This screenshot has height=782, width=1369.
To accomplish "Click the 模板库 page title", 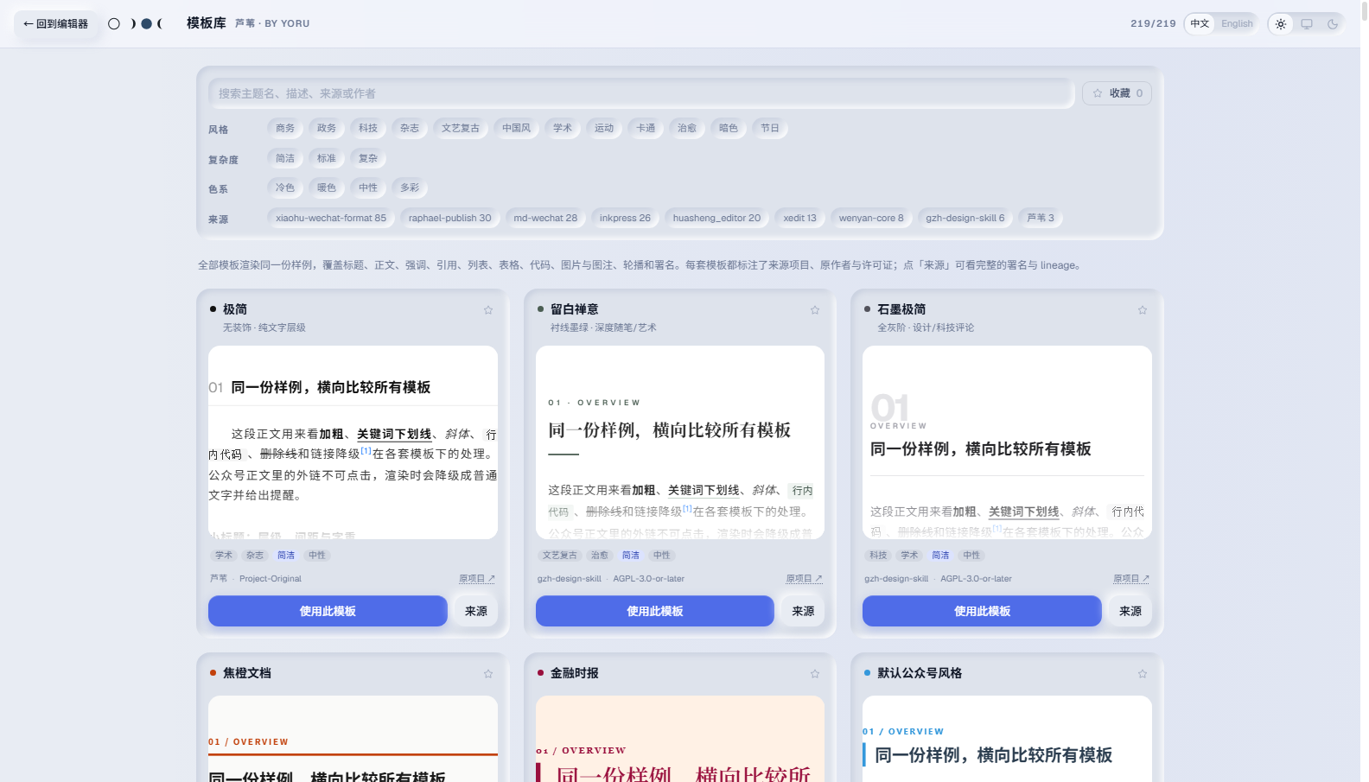I will (x=207, y=23).
